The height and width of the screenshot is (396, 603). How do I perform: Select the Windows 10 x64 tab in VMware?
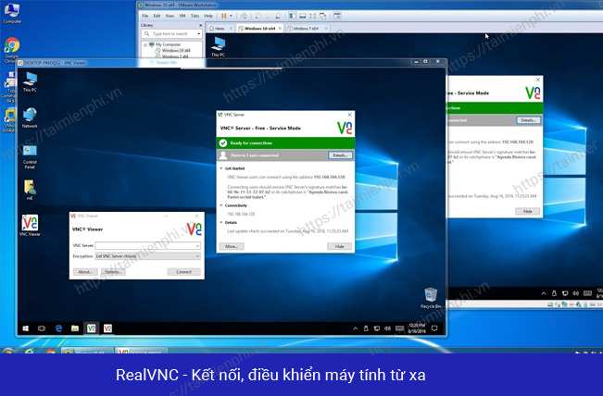click(x=259, y=29)
